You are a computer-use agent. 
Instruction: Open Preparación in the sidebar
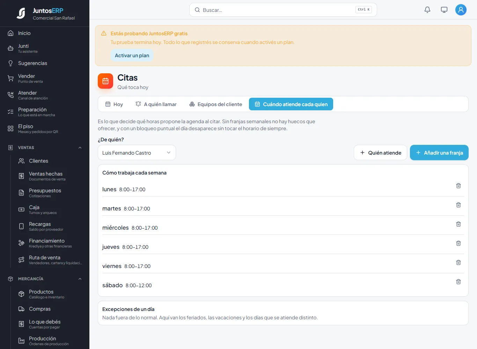click(x=45, y=112)
